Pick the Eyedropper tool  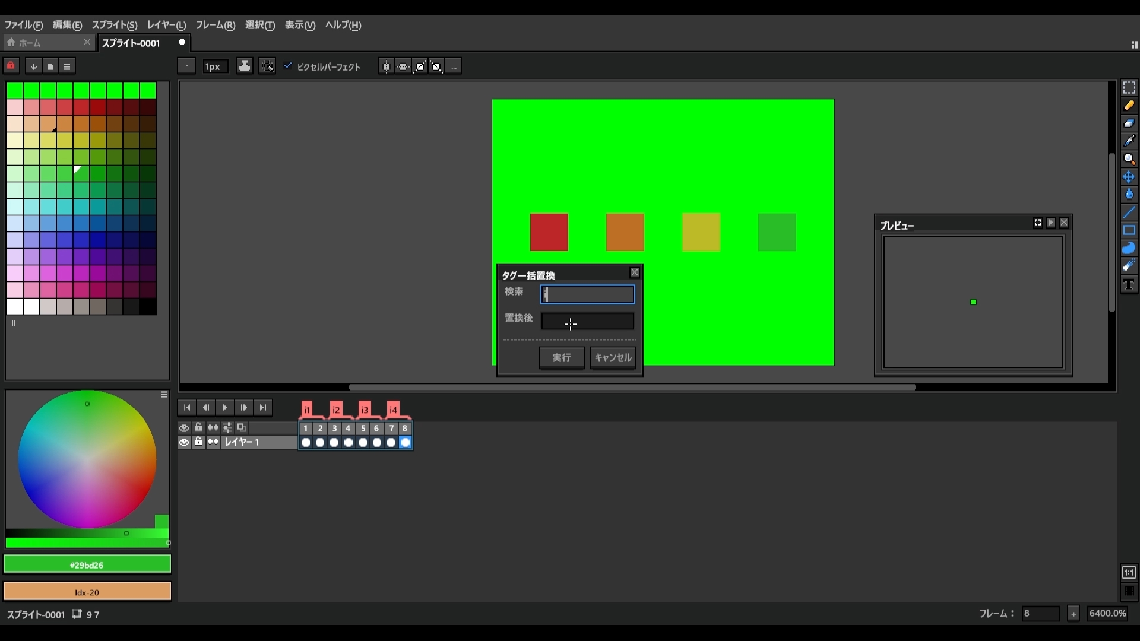[1129, 140]
